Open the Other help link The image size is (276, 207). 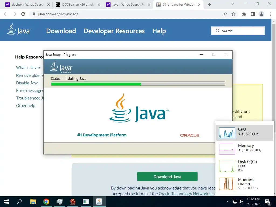point(26,106)
